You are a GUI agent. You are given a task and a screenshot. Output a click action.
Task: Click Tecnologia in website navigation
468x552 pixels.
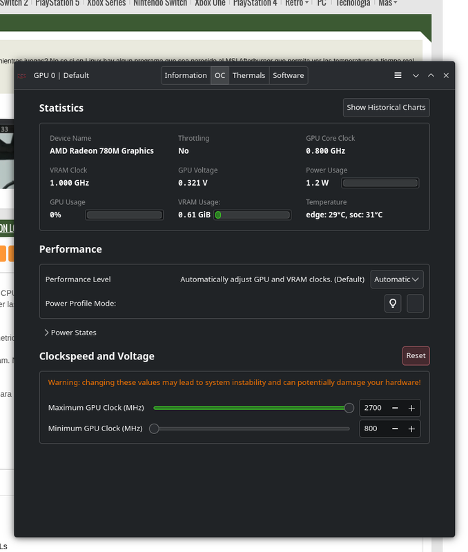tap(353, 3)
